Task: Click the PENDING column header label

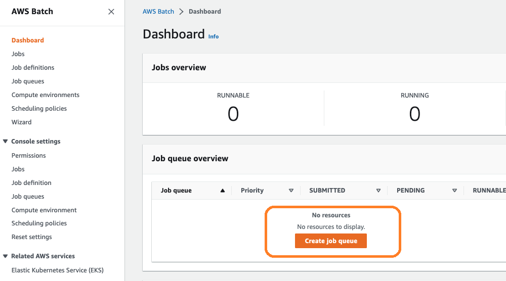Action: click(x=410, y=191)
